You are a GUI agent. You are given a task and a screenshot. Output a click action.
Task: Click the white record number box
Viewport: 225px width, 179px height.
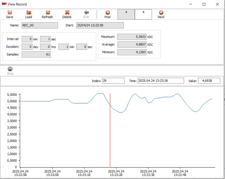click(x=143, y=14)
